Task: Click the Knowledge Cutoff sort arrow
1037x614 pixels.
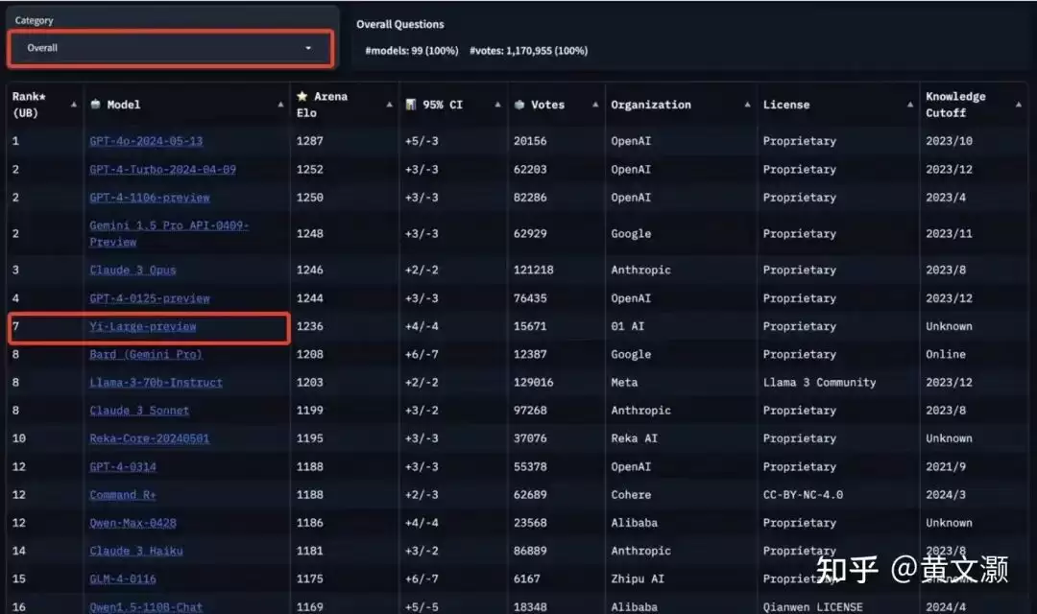Action: coord(1019,105)
